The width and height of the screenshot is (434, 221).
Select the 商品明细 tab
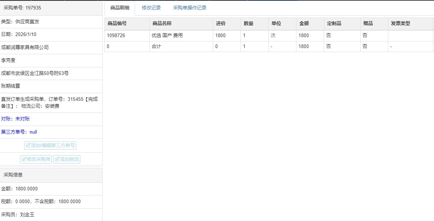[120, 8]
